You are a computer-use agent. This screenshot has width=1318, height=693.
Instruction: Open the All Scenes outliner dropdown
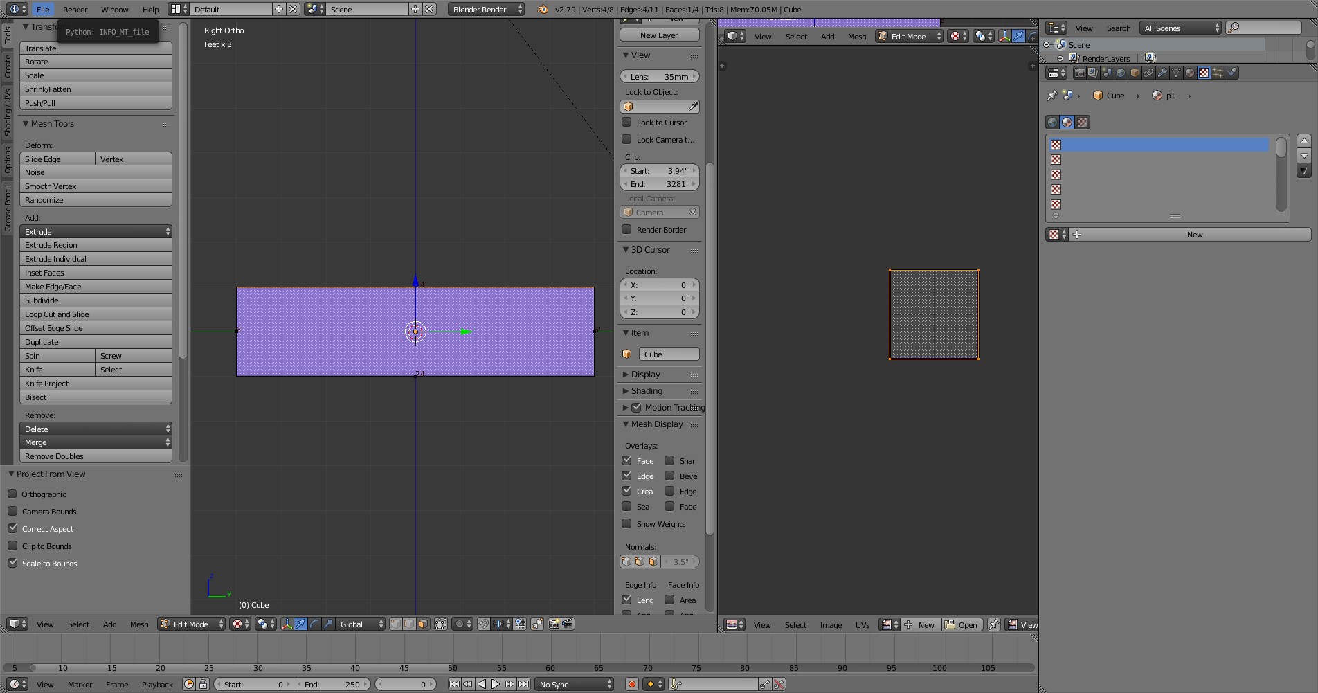click(x=1181, y=28)
